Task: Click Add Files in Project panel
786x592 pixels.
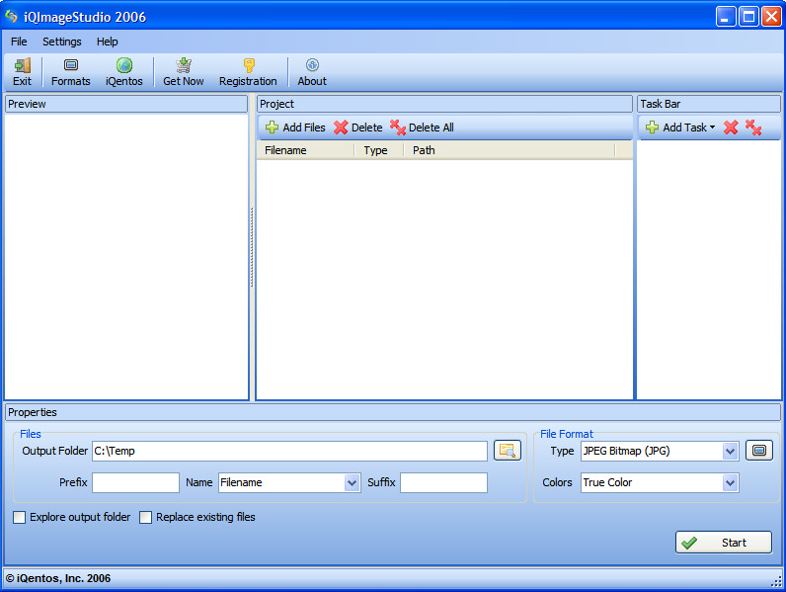Action: (295, 127)
